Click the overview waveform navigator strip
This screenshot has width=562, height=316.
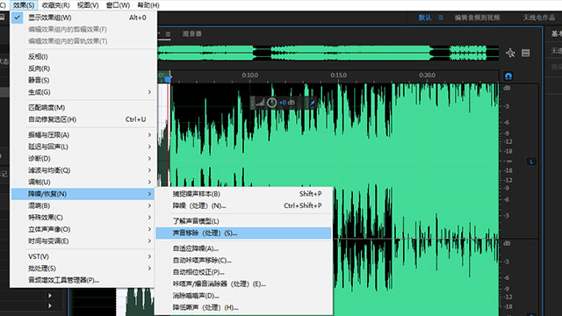[x=328, y=53]
